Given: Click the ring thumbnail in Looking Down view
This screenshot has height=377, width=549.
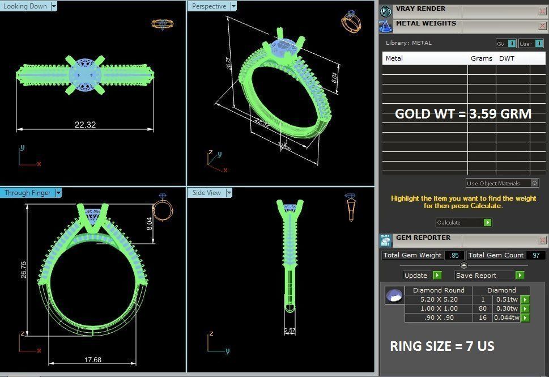Looking at the screenshot, I should pyautogui.click(x=163, y=24).
